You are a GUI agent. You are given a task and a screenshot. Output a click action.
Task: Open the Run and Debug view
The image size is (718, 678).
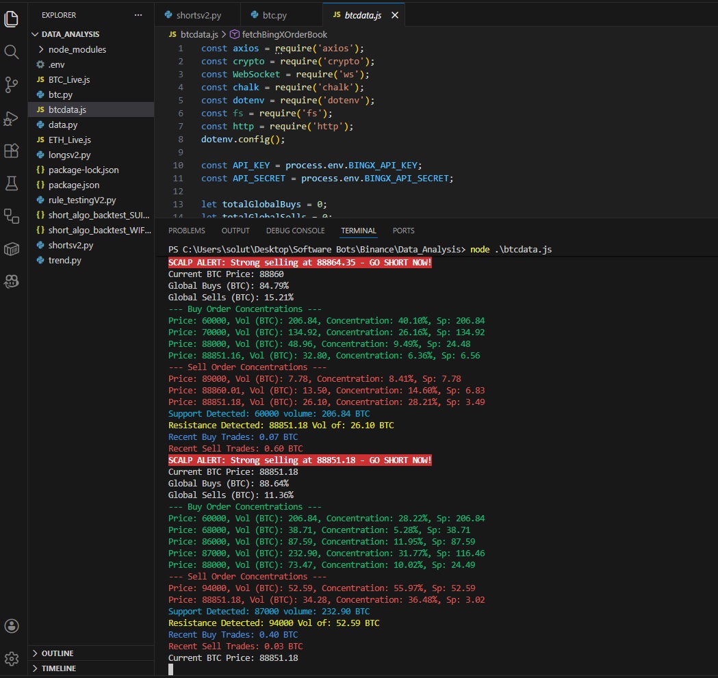pyautogui.click(x=12, y=118)
